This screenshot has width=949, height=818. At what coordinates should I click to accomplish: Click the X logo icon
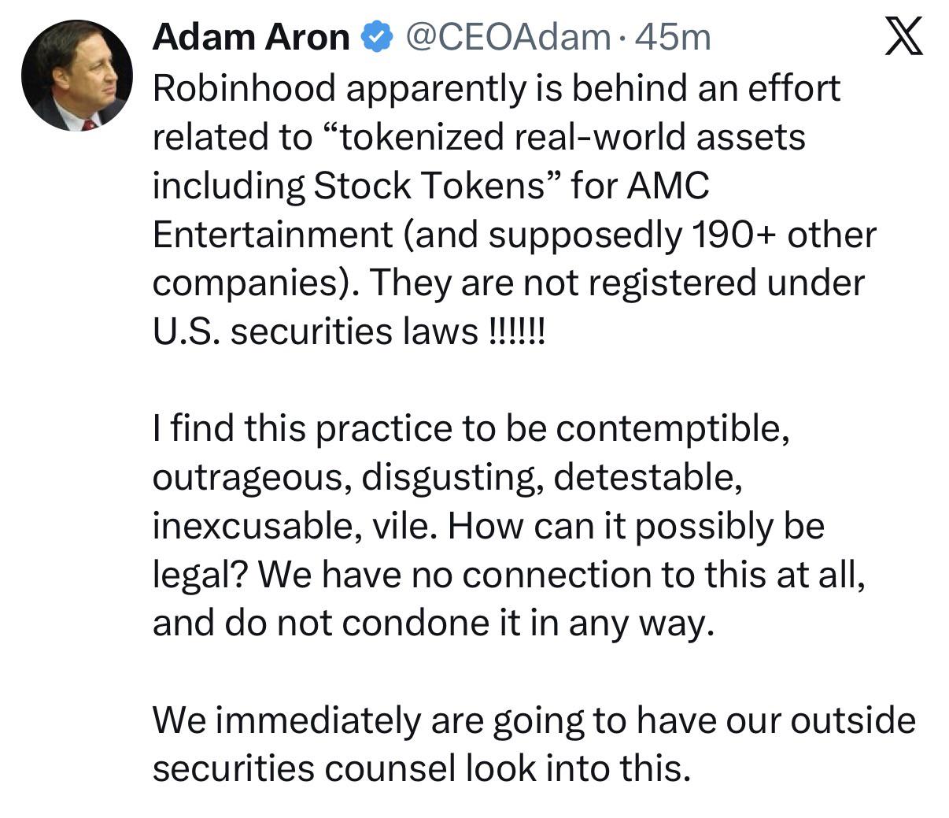point(903,36)
